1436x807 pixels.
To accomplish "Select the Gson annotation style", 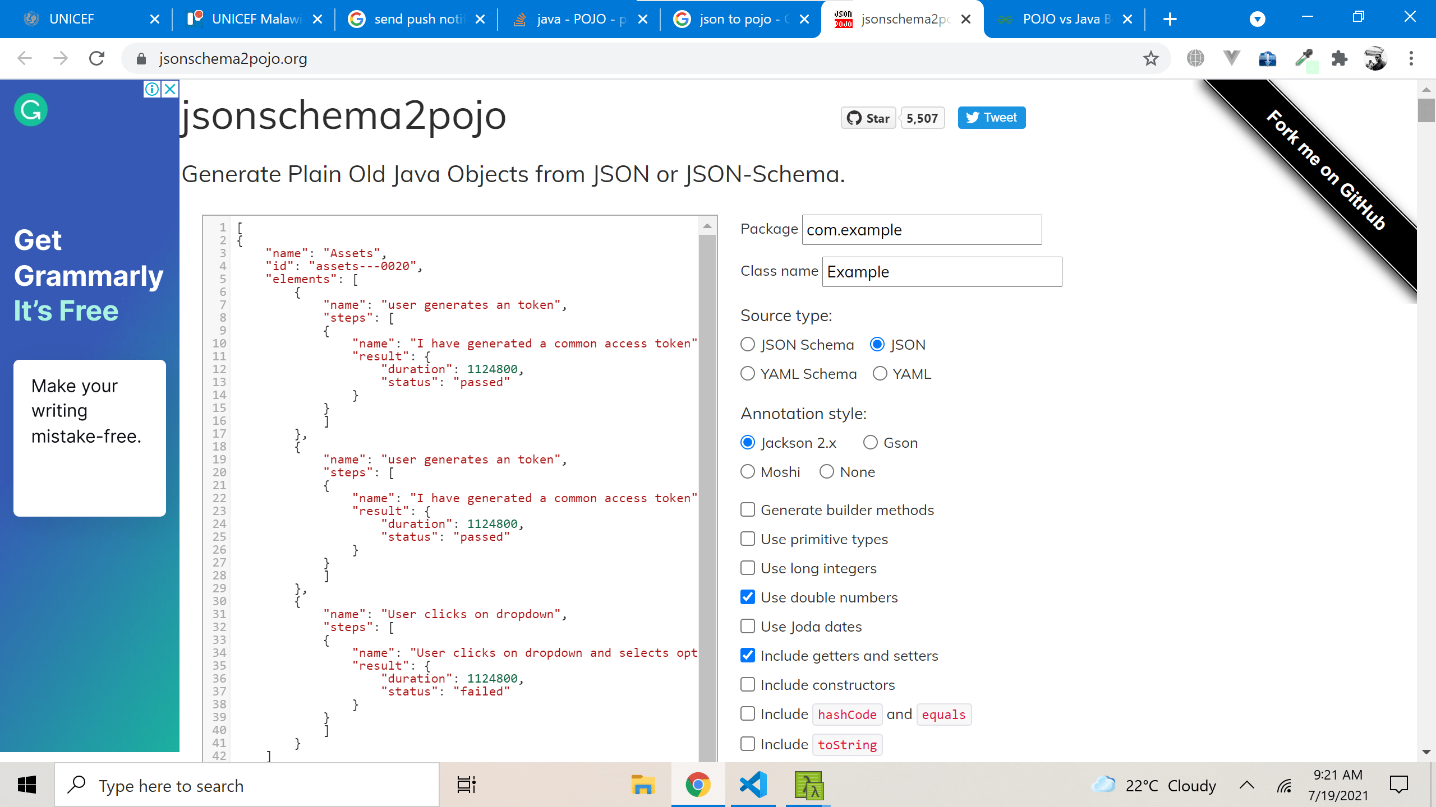I will pos(870,442).
